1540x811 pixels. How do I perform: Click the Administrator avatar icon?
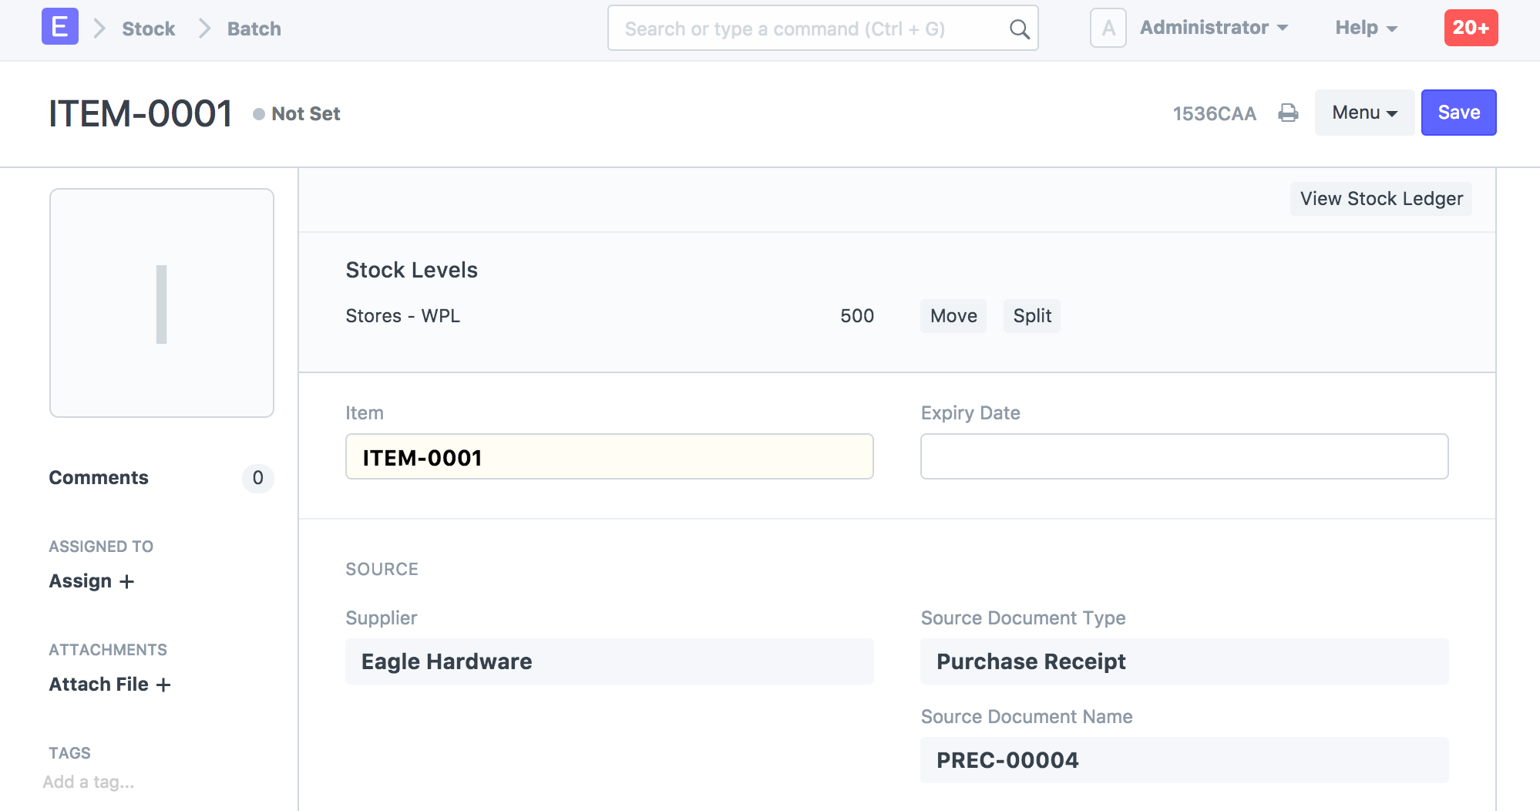(x=1108, y=29)
